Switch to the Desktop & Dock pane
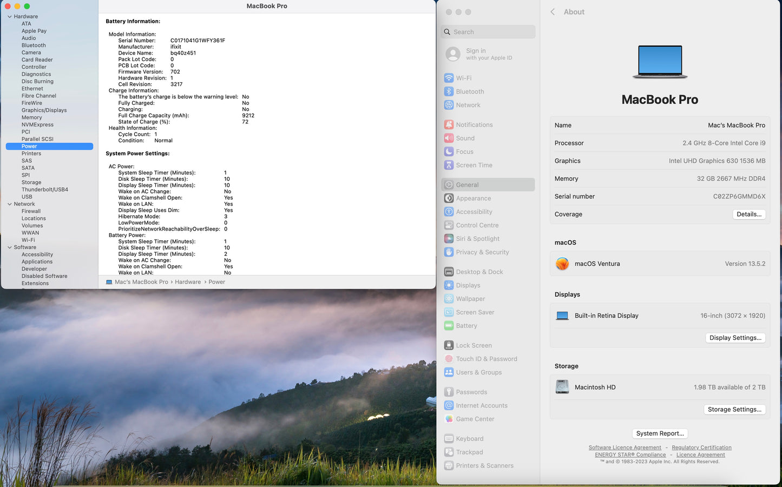This screenshot has height=487, width=782. pyautogui.click(x=479, y=272)
